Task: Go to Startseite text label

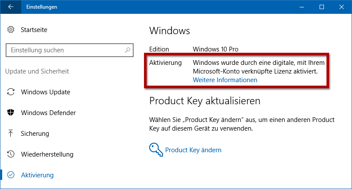Action: pyautogui.click(x=34, y=30)
